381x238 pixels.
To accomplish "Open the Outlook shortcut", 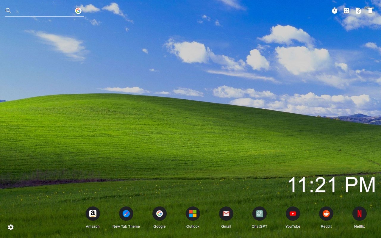I will [193, 214].
